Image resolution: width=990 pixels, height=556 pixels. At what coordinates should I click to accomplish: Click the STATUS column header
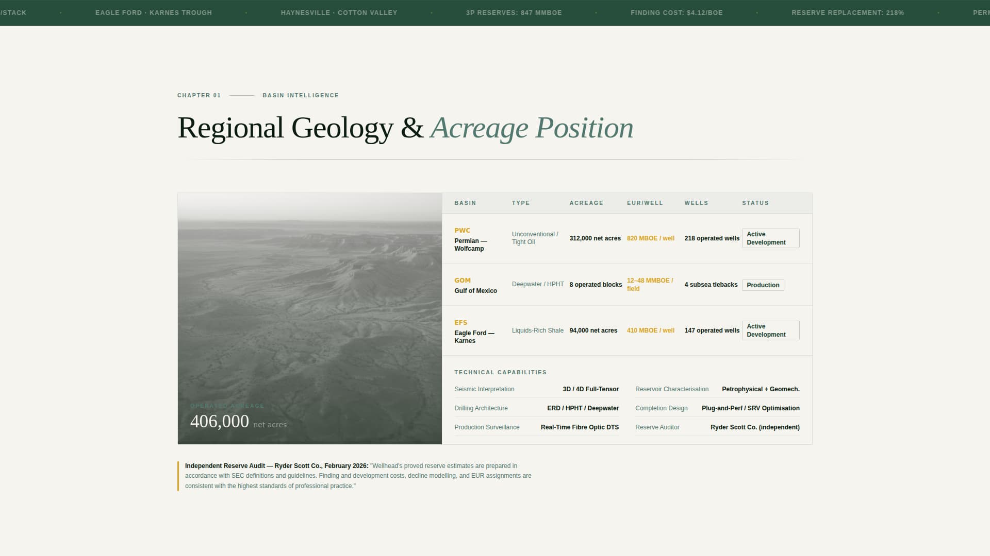pyautogui.click(x=755, y=203)
